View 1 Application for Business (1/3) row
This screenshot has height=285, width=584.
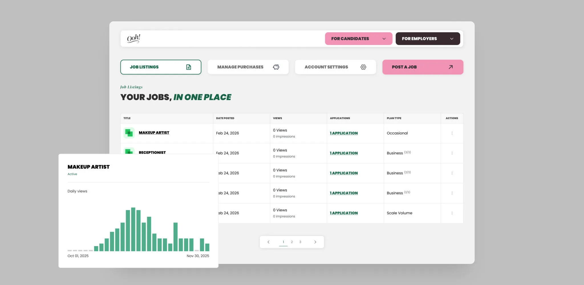(x=344, y=193)
